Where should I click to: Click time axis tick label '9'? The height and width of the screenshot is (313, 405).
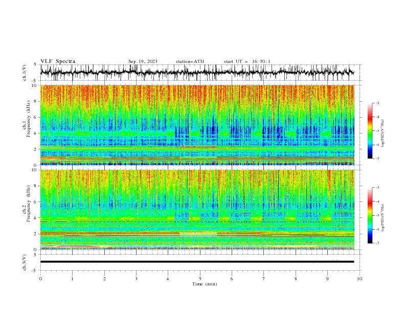(327, 279)
